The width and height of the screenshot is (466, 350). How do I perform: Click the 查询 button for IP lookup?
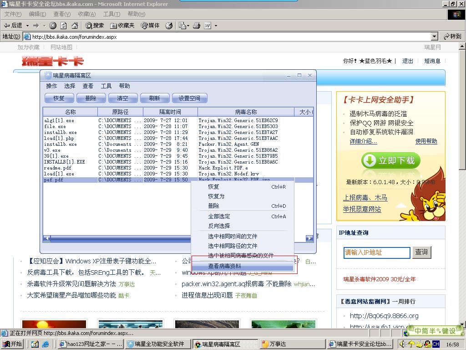coord(421,252)
